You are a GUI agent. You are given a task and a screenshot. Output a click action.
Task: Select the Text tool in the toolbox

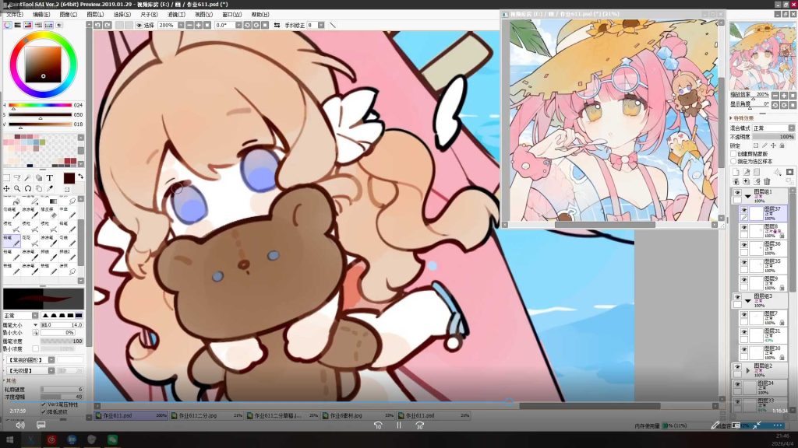[x=49, y=178]
